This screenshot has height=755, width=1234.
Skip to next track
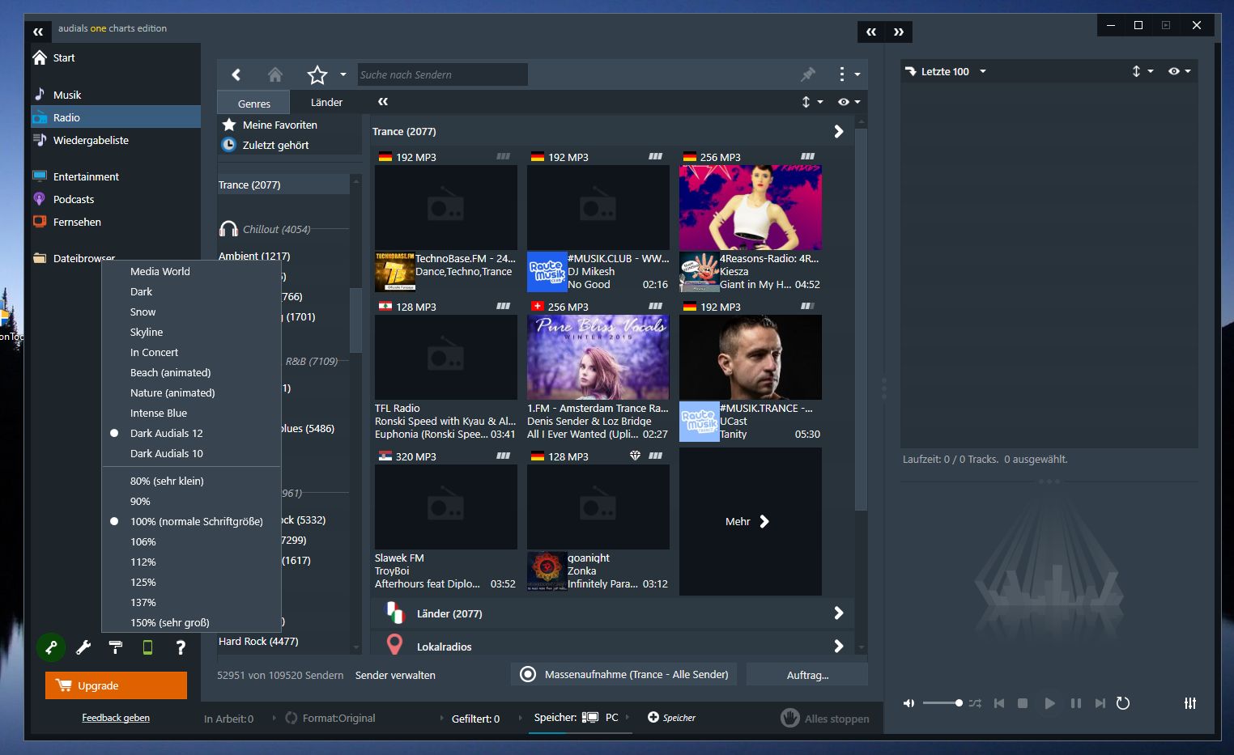pos(1100,703)
